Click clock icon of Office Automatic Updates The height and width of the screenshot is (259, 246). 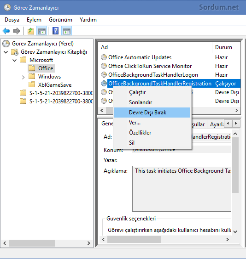(x=104, y=57)
